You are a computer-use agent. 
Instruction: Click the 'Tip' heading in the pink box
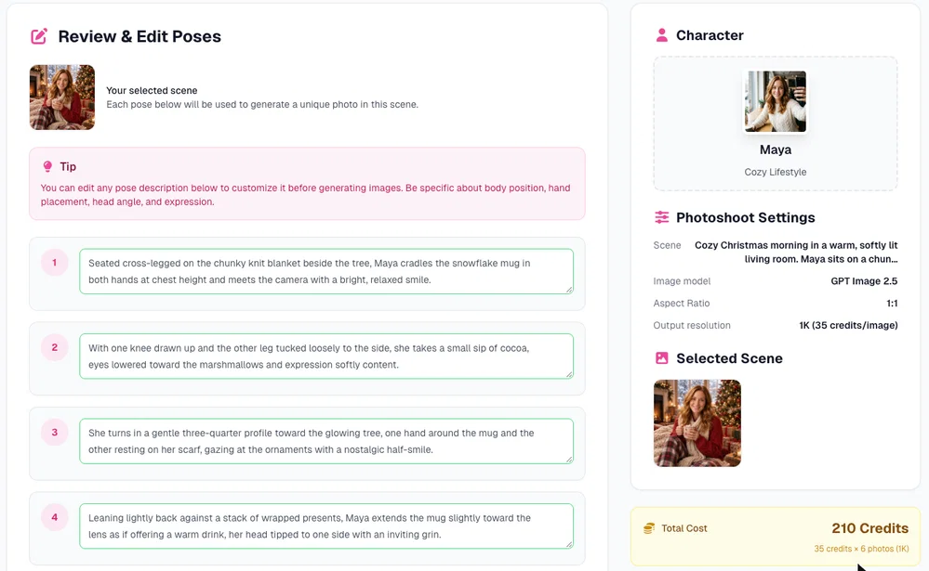coord(68,166)
